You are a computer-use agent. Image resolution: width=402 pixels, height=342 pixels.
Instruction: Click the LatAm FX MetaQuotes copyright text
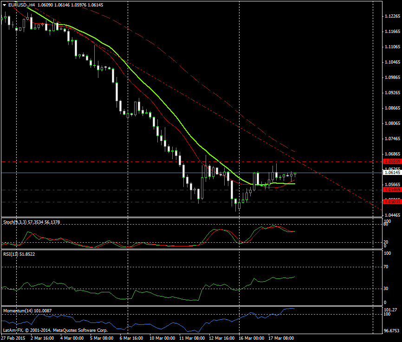[55, 330]
